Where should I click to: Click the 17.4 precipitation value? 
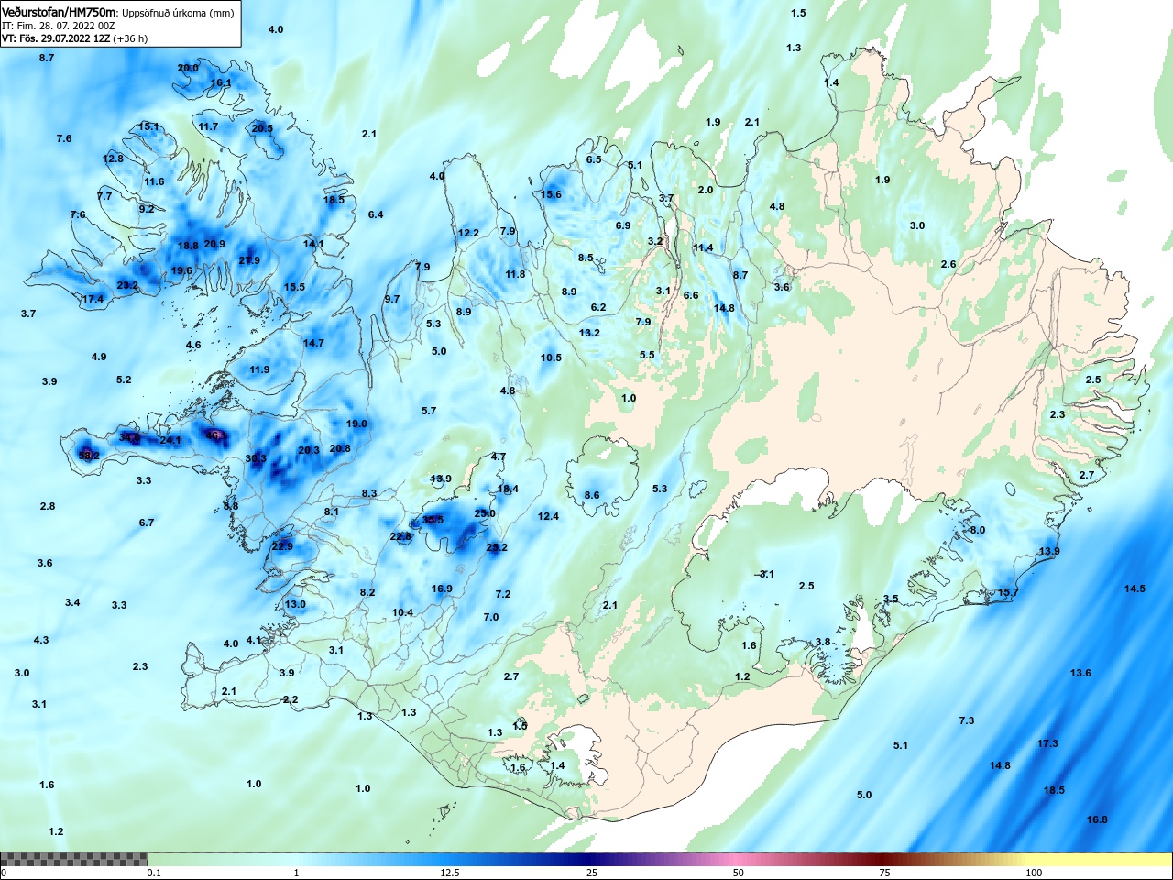point(93,299)
